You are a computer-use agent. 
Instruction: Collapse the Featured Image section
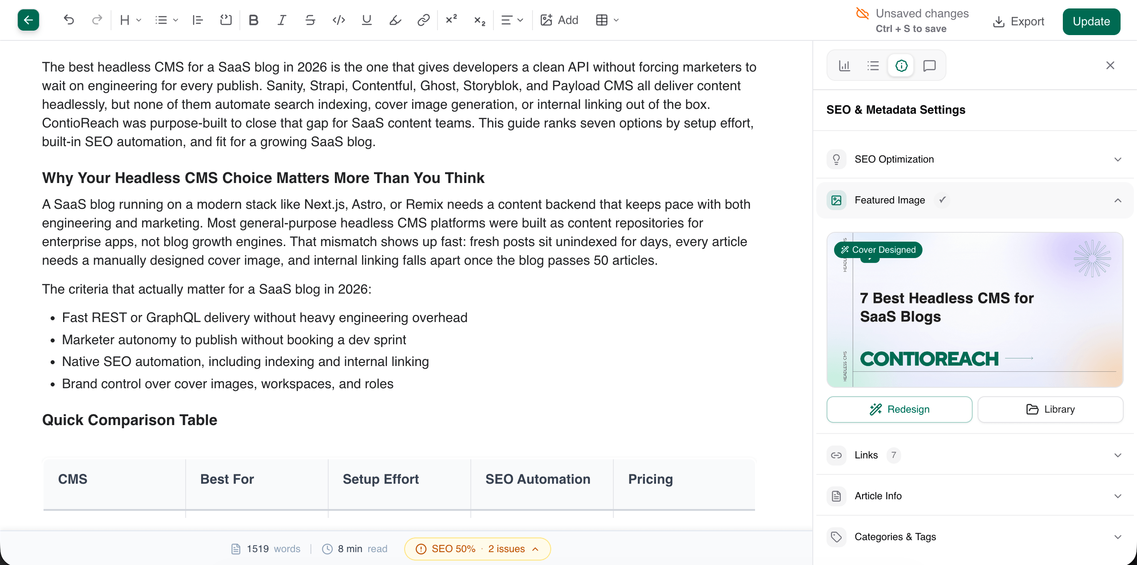[975, 200]
